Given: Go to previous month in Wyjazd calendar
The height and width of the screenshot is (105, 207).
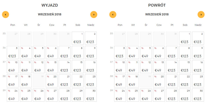Looking at the screenshot, I should pos(5,14).
